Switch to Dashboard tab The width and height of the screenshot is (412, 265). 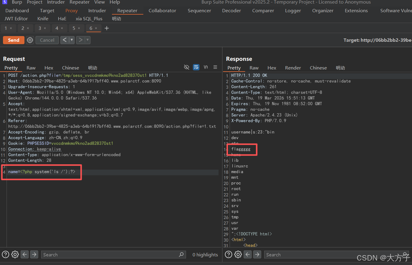(x=17, y=11)
